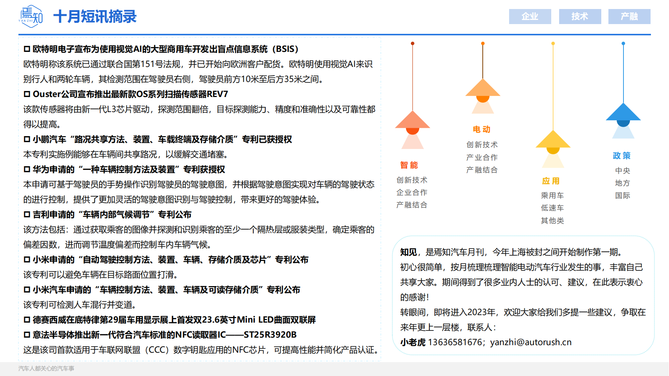Click the yellow 应用 lamp icon
Image resolution: width=669 pixels, height=376 pixels.
[553, 149]
